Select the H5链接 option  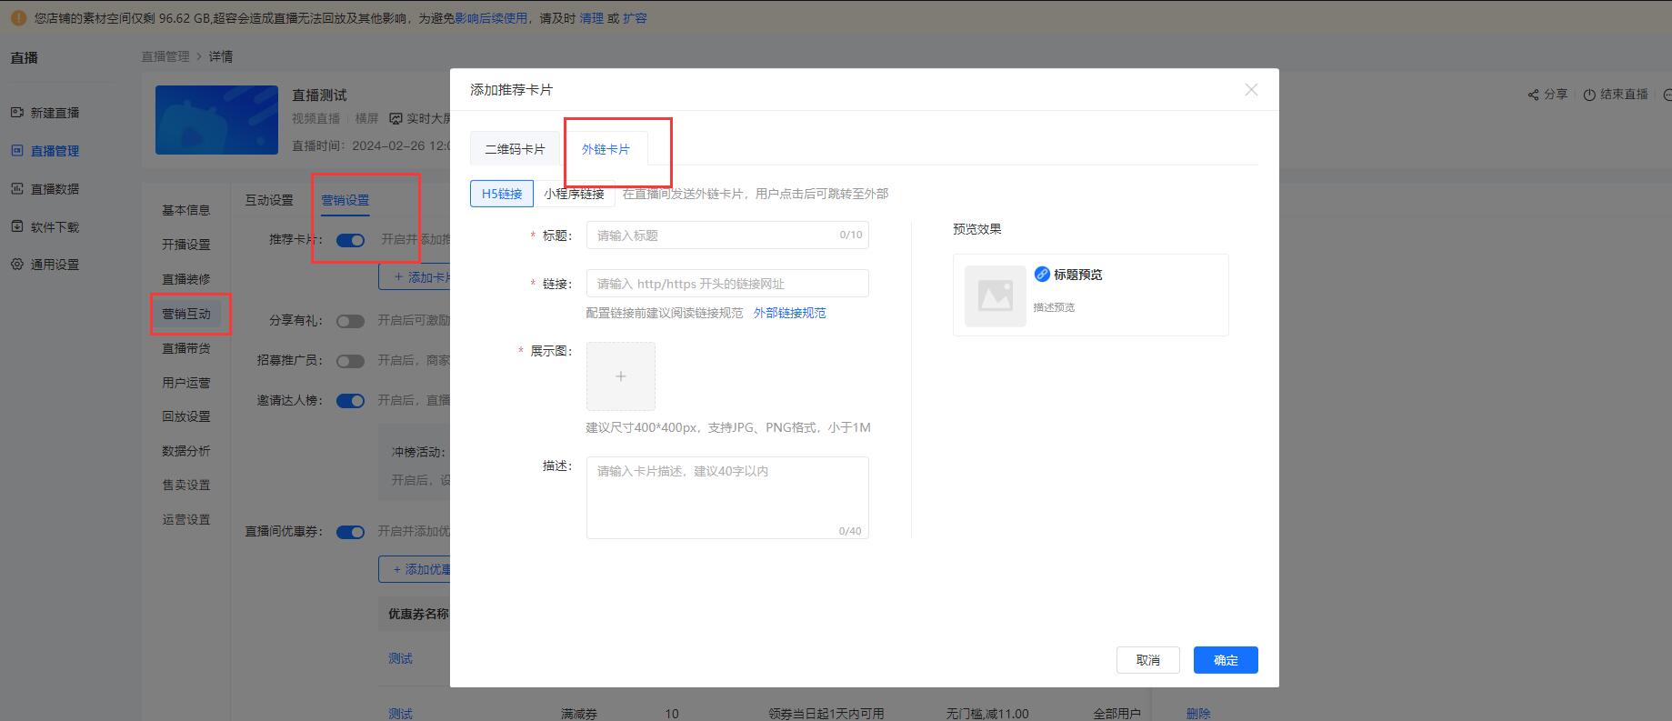(x=502, y=194)
